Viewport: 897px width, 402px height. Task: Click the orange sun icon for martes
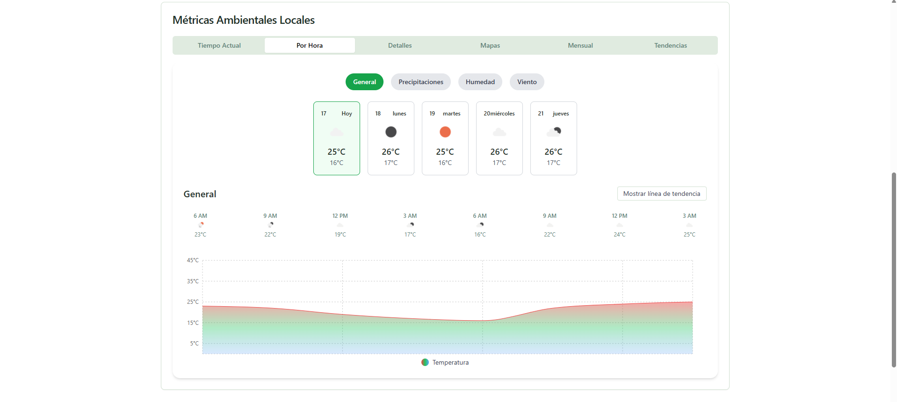coord(445,132)
